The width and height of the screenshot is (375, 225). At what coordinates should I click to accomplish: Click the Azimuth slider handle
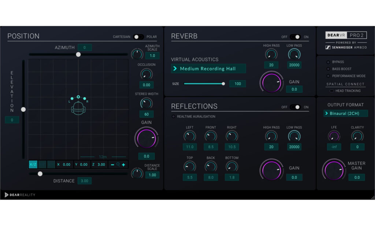(x=78, y=55)
